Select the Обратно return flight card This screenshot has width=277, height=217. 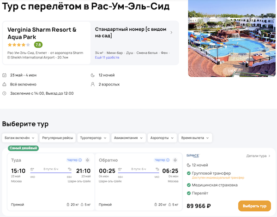(138, 182)
